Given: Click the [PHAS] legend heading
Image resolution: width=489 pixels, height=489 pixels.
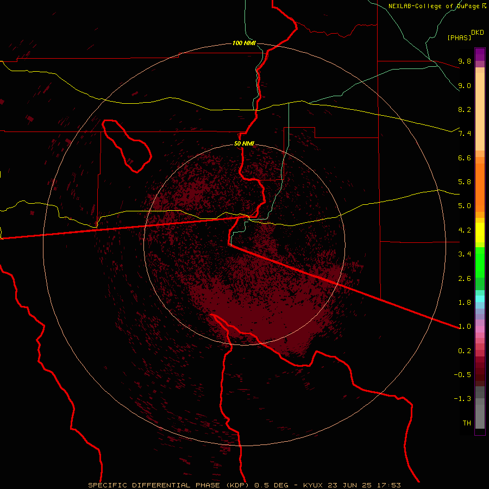Looking at the screenshot, I should point(459,37).
